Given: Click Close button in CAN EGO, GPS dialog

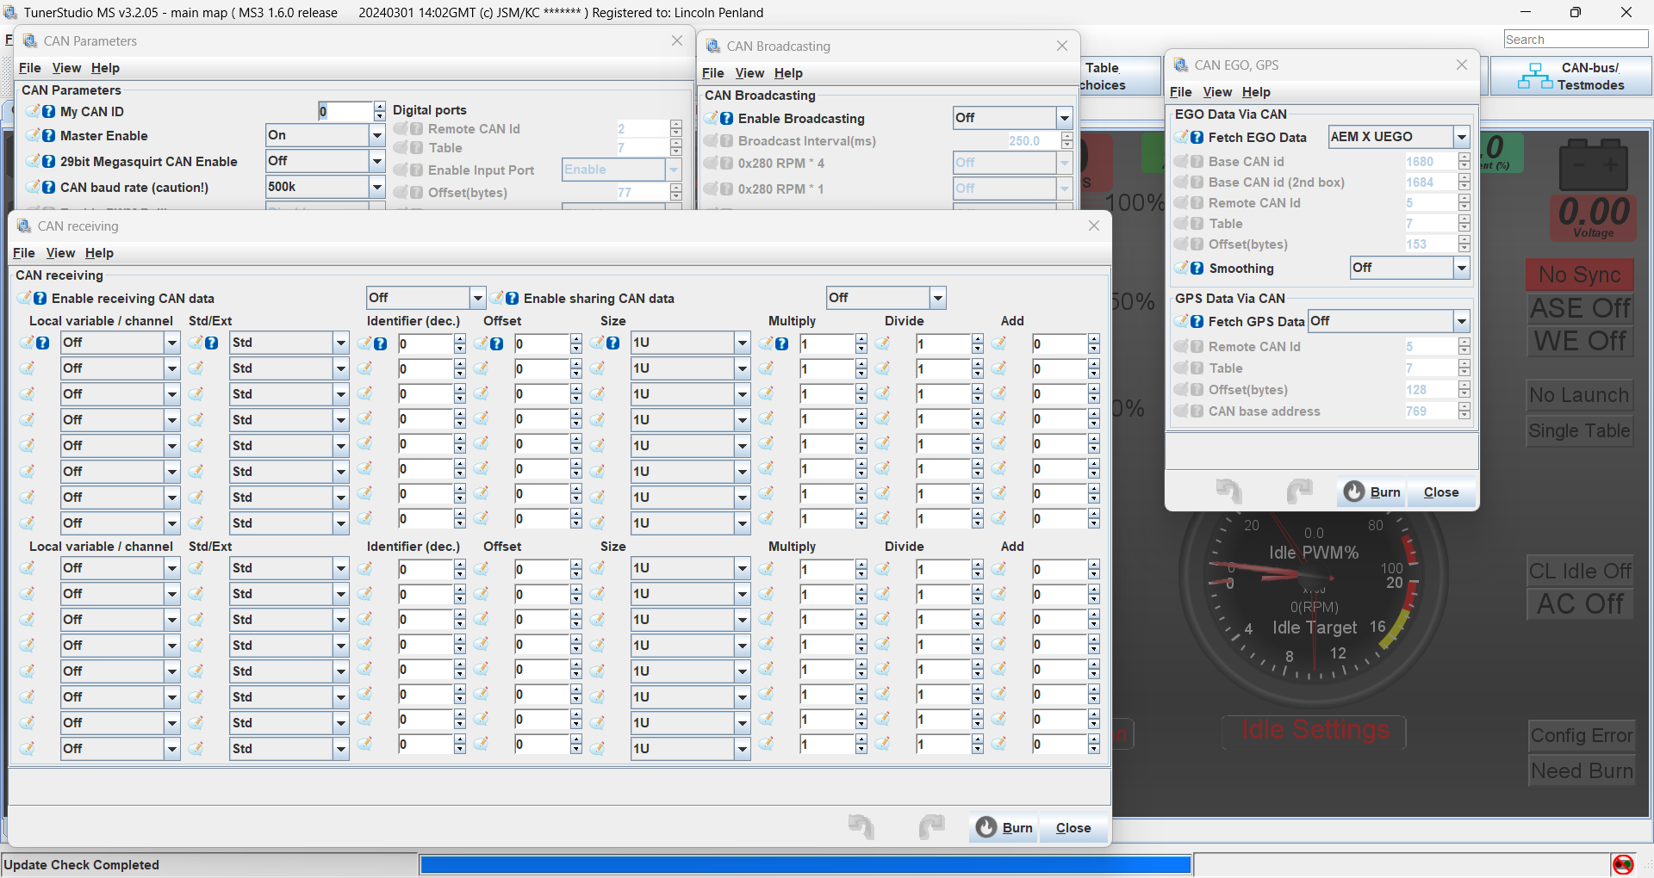Looking at the screenshot, I should [1440, 492].
